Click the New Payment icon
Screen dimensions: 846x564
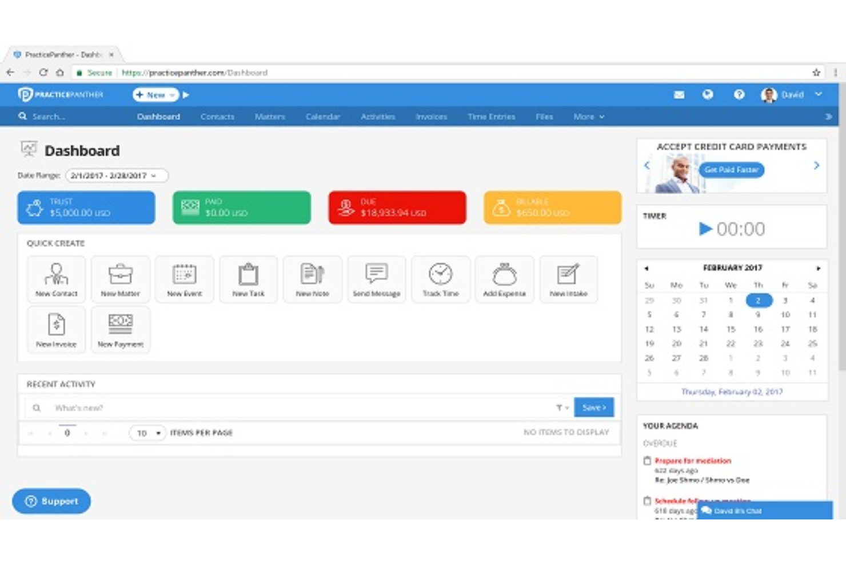(x=120, y=330)
